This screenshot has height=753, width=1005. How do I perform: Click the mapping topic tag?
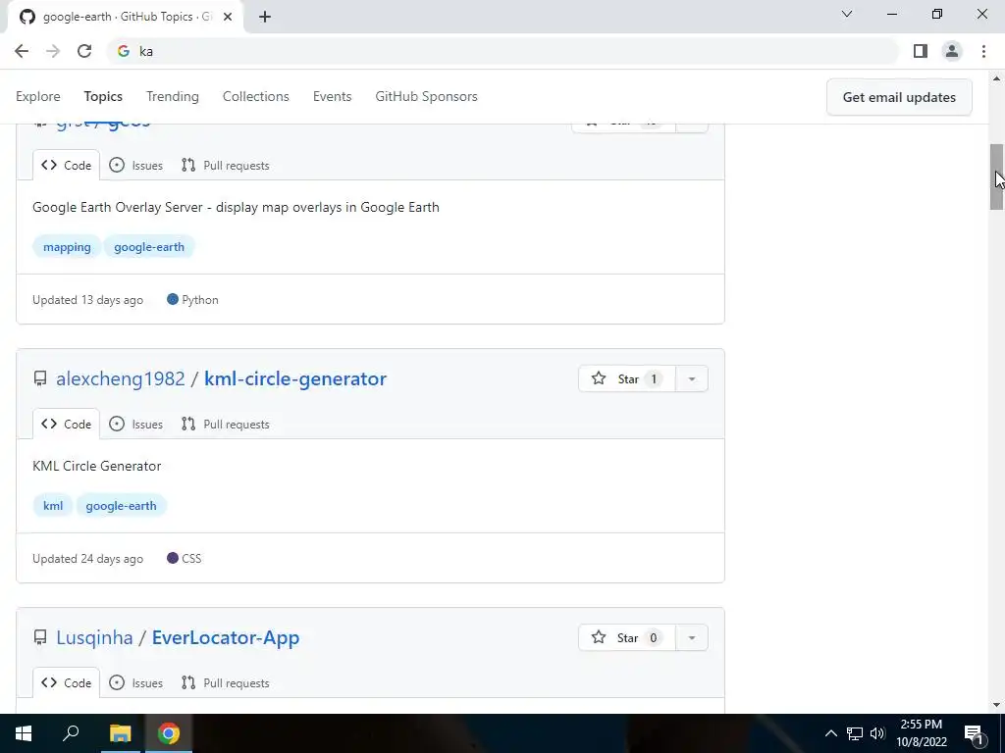(x=67, y=247)
